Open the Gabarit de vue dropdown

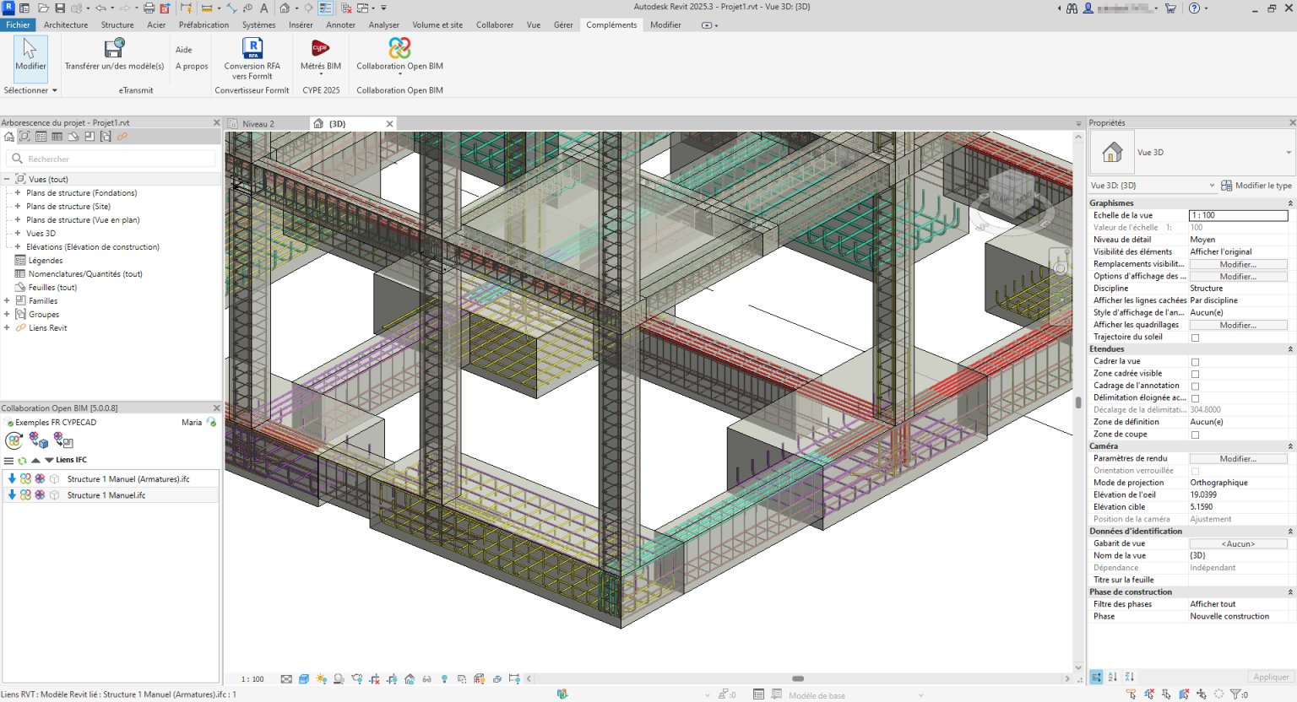click(x=1238, y=543)
